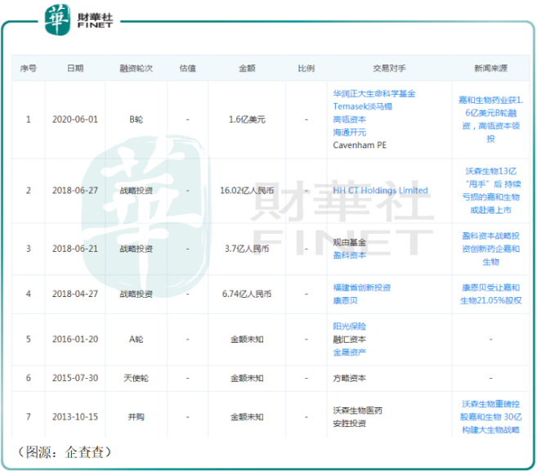Open news link 沃森生物13亿甩手后
The image size is (537, 472).
(x=490, y=191)
